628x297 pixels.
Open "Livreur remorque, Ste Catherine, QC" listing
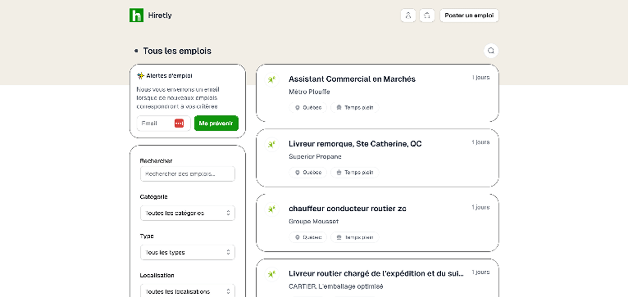(355, 144)
